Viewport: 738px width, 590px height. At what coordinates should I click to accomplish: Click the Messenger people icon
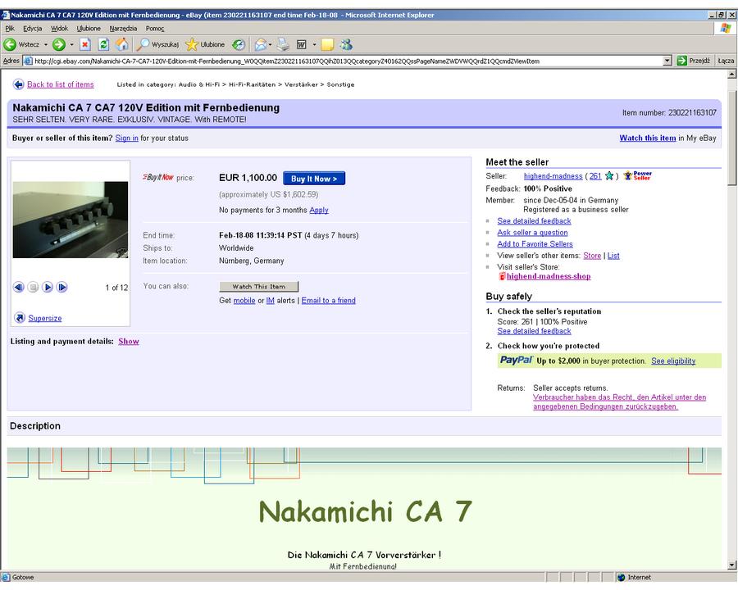click(346, 45)
